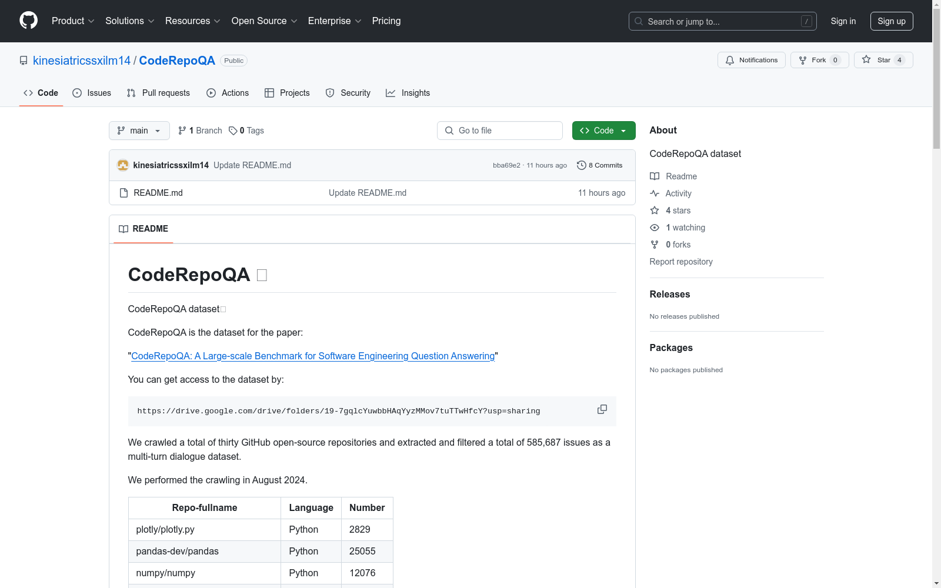Click the tags icon showing 0 Tags
Screen dimensions: 941x588
pos(233,131)
